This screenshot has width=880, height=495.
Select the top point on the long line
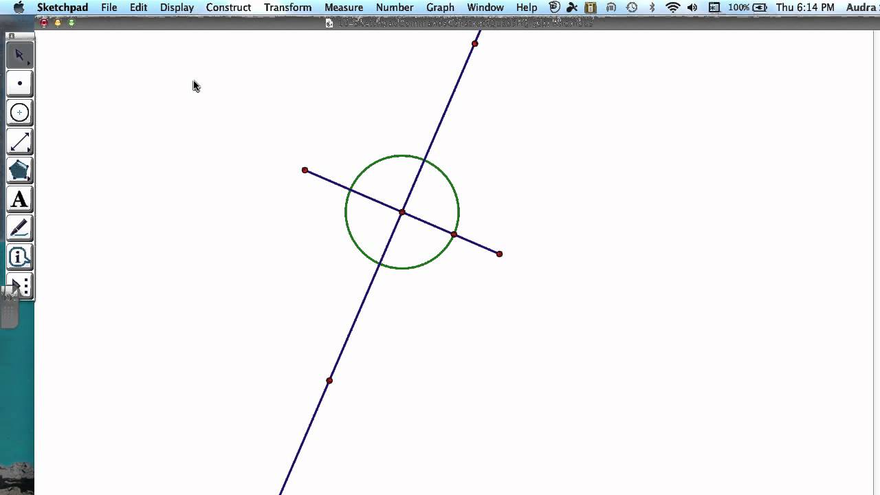(474, 43)
